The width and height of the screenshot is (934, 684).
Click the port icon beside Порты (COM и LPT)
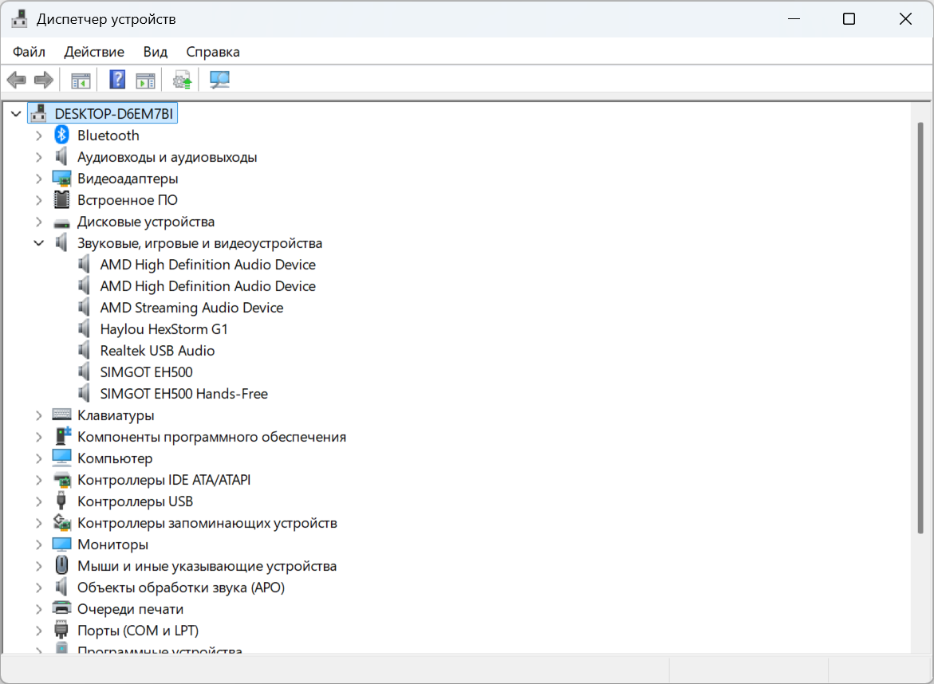click(61, 630)
